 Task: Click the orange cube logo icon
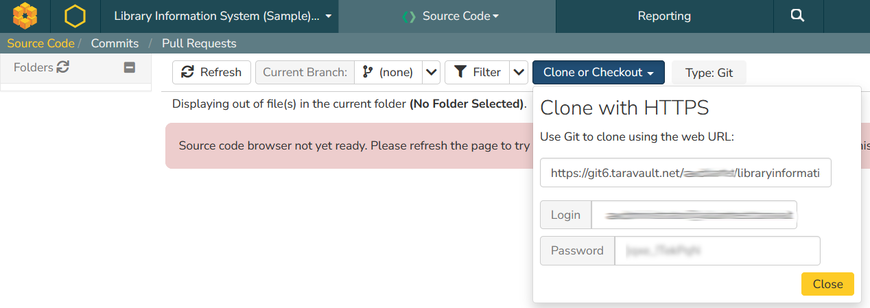[x=25, y=16]
